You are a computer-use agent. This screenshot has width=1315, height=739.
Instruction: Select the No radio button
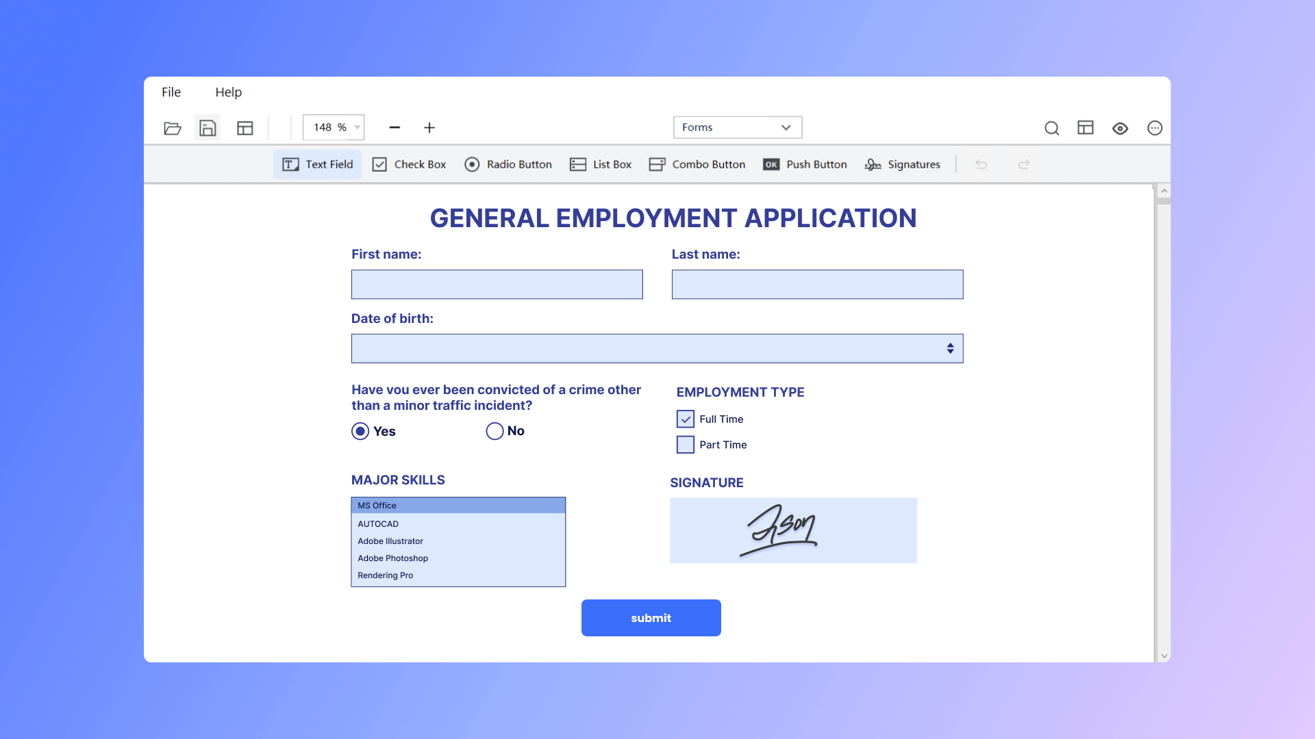[494, 431]
